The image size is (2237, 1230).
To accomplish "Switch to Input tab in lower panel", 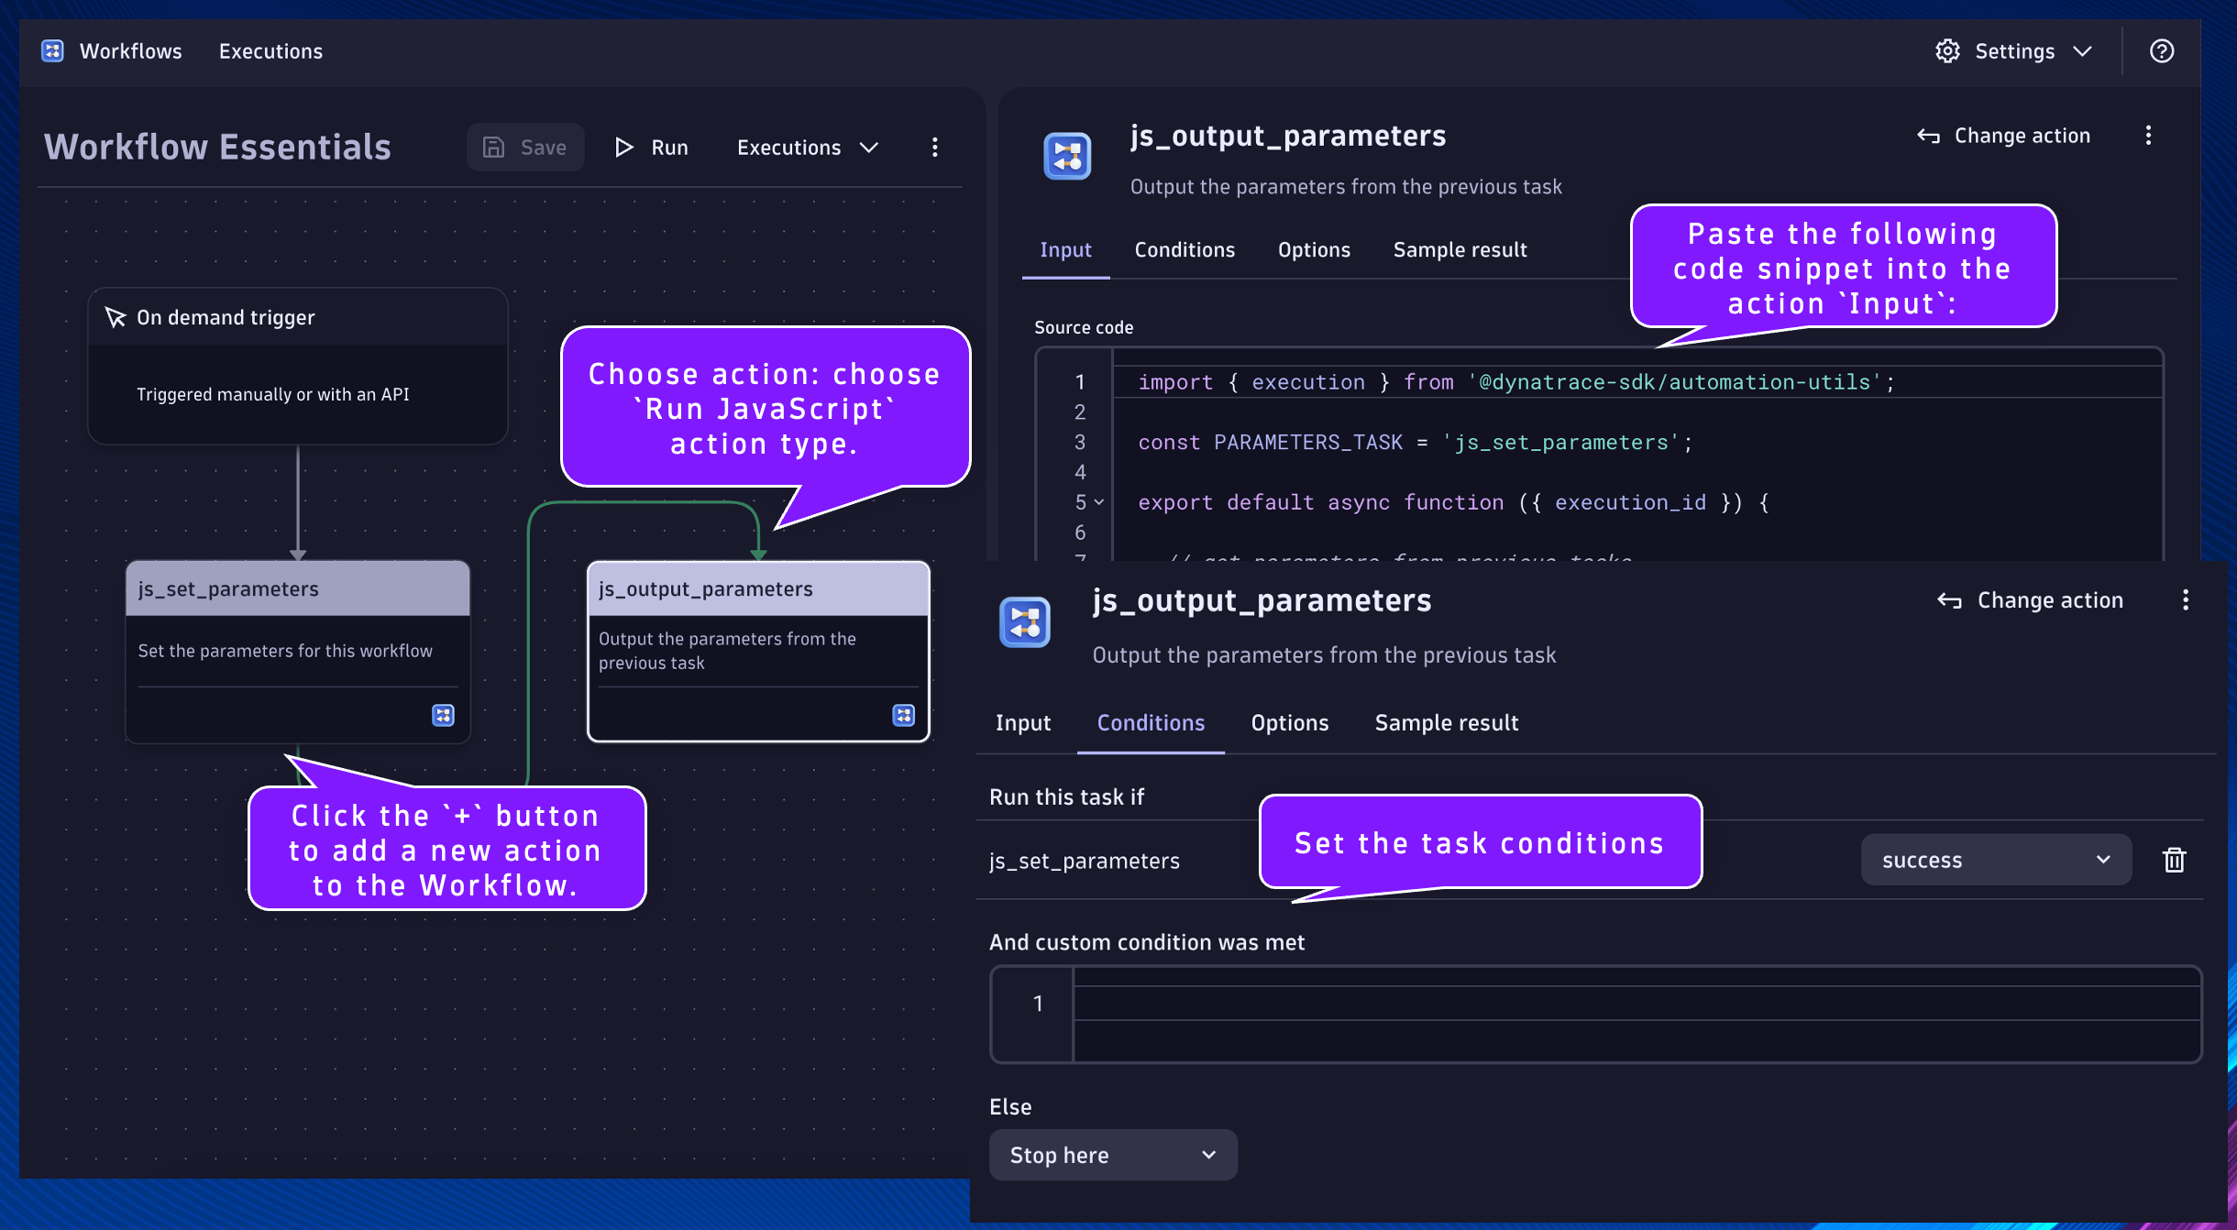I will pyautogui.click(x=1023, y=723).
